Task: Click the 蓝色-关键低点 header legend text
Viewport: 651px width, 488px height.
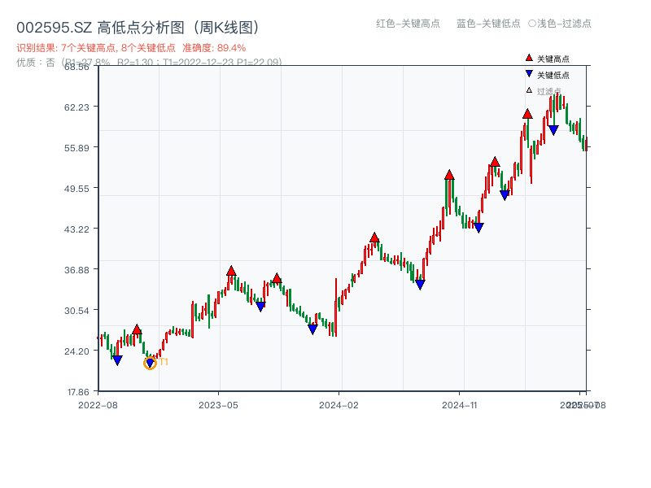Action: (x=489, y=24)
